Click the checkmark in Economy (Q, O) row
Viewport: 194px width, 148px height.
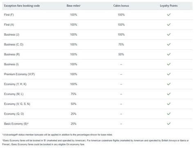click(169, 114)
